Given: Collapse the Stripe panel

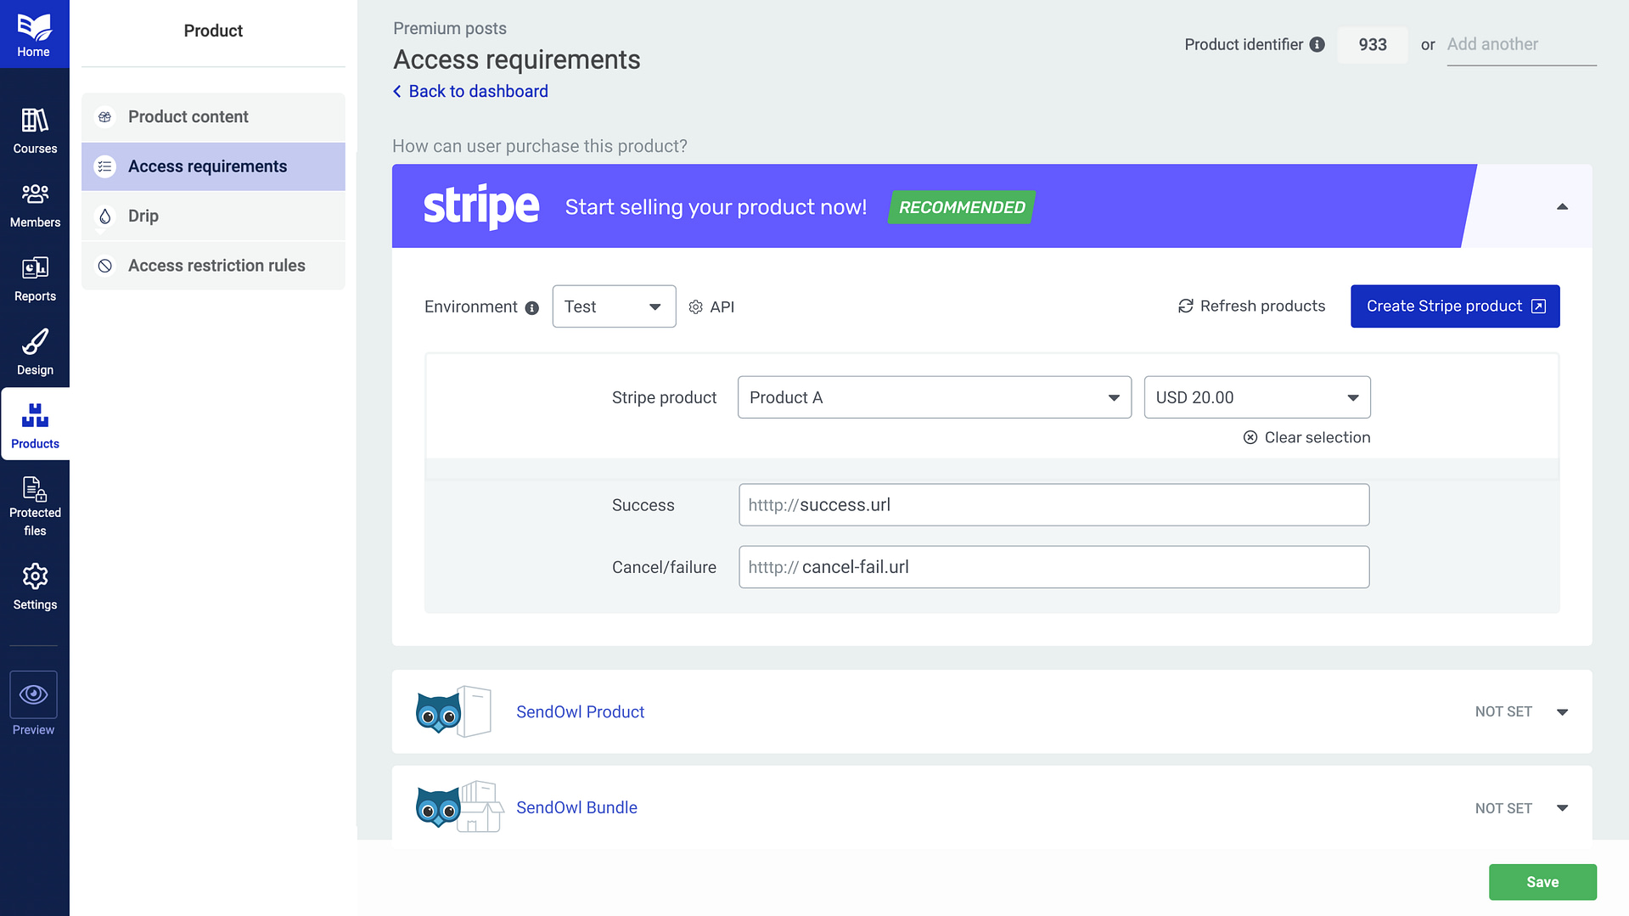Looking at the screenshot, I should click(1561, 206).
